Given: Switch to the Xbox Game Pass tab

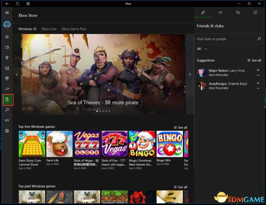Looking at the screenshot, I should click(74, 29).
